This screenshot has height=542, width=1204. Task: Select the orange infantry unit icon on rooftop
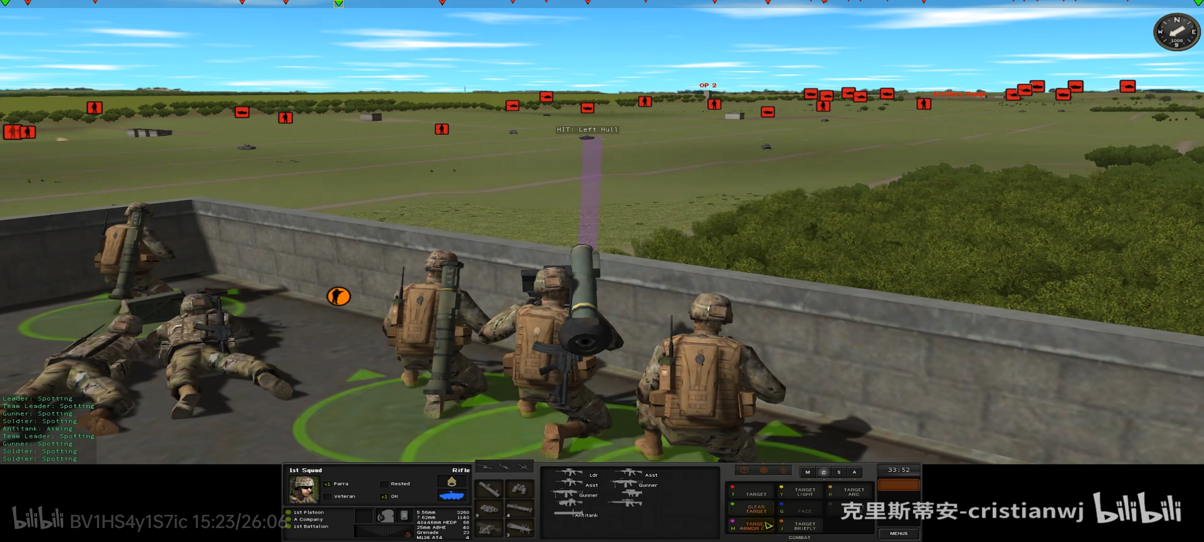pos(339,297)
